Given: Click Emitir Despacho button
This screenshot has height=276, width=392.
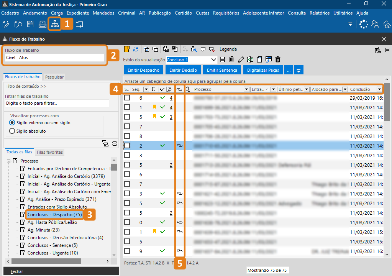Looking at the screenshot, I should coord(143,70).
